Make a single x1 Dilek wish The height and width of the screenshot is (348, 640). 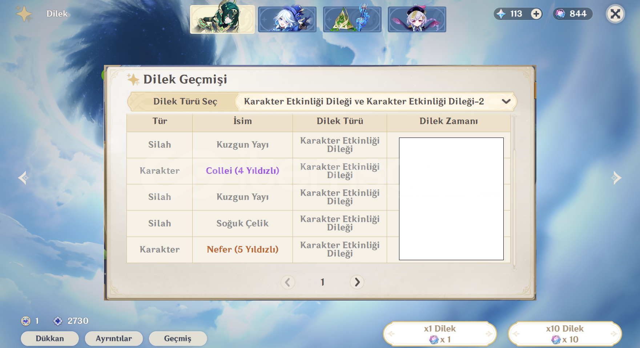440,334
